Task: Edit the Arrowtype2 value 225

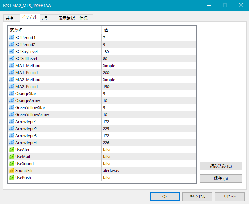Action: click(x=149, y=129)
